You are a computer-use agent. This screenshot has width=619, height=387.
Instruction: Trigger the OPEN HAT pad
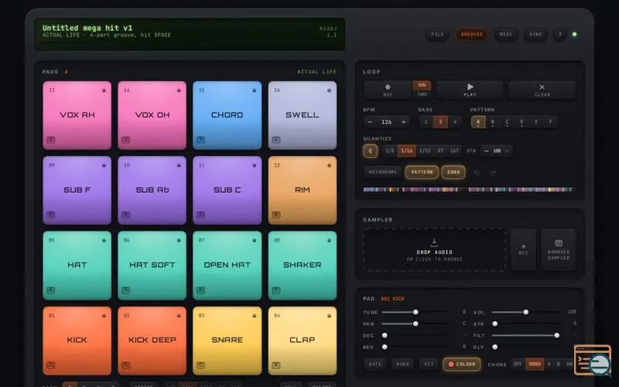227,265
